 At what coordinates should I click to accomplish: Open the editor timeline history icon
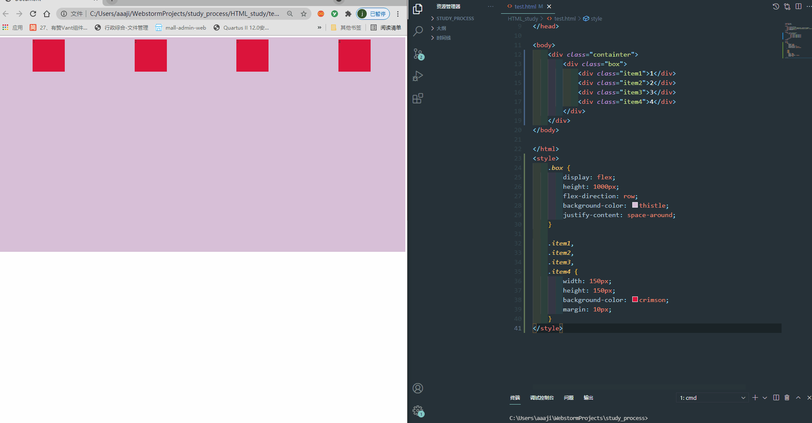coord(776,6)
